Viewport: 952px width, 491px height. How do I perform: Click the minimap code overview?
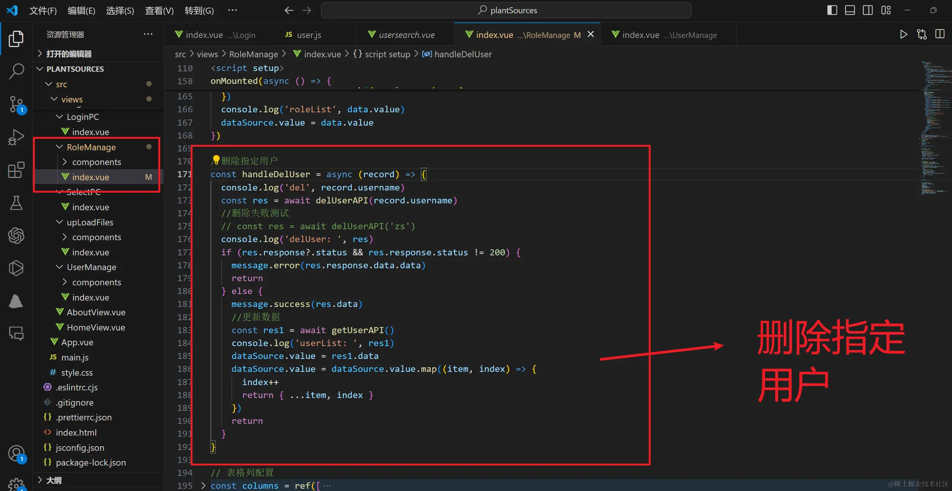tap(935, 129)
